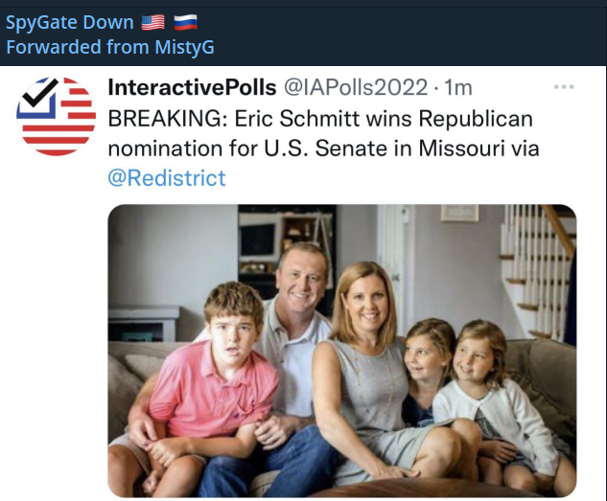Click the "nomination for U.S. Senate" text line

pyautogui.click(x=240, y=148)
